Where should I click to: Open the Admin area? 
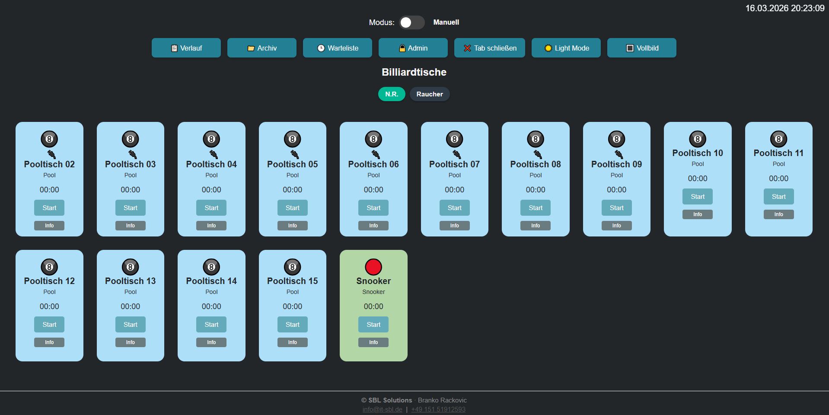click(413, 48)
